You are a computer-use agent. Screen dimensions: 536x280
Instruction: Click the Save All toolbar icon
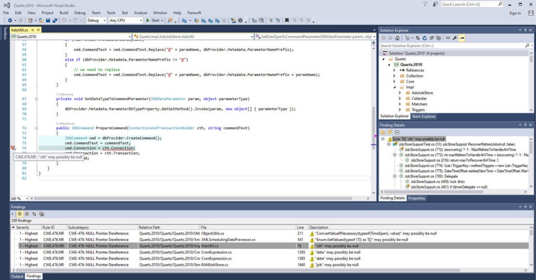pos(54,20)
